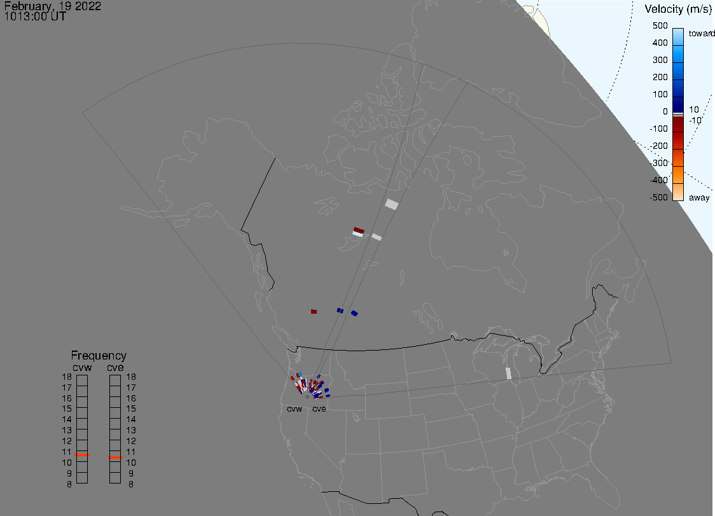This screenshot has height=516, width=715.
Task: Click the left navy blue patch in Alberta
Action: coord(340,310)
